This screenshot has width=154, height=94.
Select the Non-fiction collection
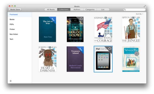[x=20, y=34]
